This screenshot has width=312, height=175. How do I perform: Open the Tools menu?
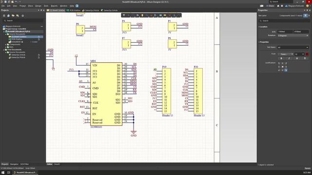(46, 6)
